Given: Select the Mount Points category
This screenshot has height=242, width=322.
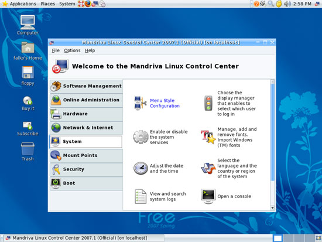Looking at the screenshot, I should (x=87, y=155).
